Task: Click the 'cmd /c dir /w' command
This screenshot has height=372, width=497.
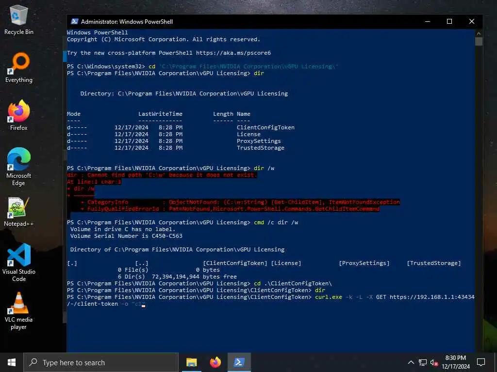Action: 276,222
